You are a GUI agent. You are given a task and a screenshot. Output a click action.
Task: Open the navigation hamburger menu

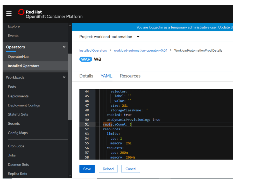coord(9,13)
